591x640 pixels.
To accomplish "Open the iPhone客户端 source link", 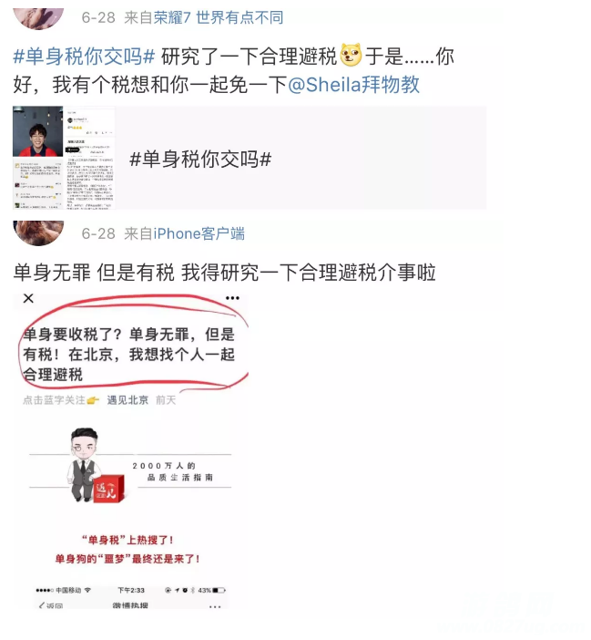I will [199, 234].
